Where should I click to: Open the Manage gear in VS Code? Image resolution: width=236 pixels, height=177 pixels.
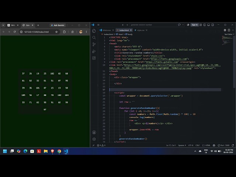94,139
